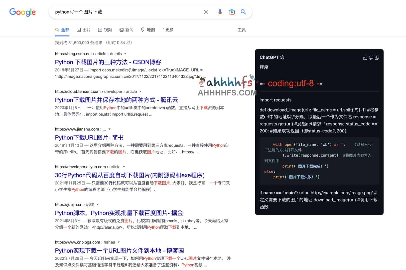The image size is (406, 270).
Task: Give the ChatGPT answer a thumbs down
Action: click(371, 57)
